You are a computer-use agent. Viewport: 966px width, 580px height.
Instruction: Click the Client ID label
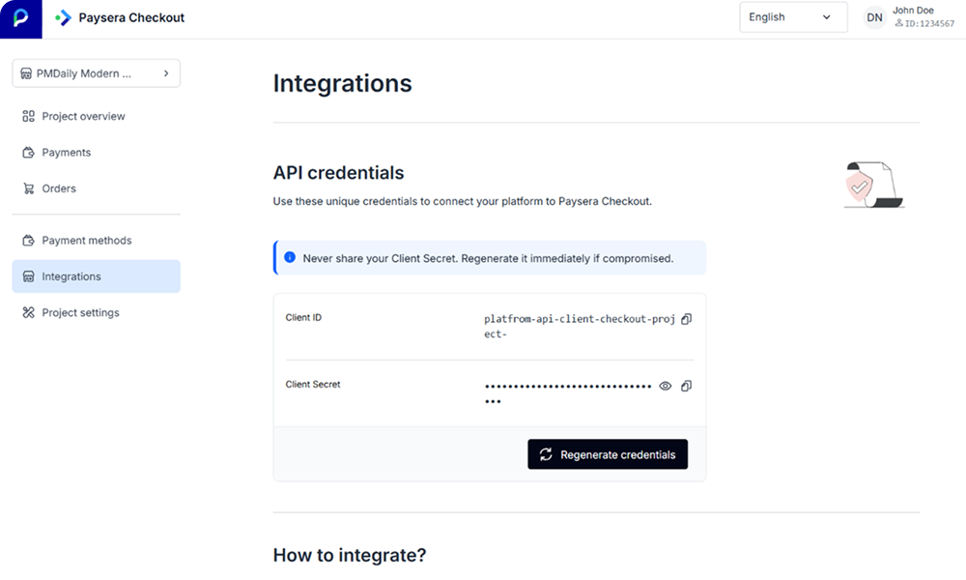(303, 317)
